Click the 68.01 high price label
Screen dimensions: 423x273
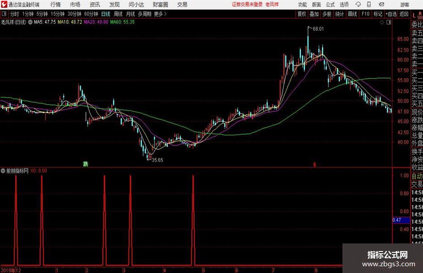point(318,29)
